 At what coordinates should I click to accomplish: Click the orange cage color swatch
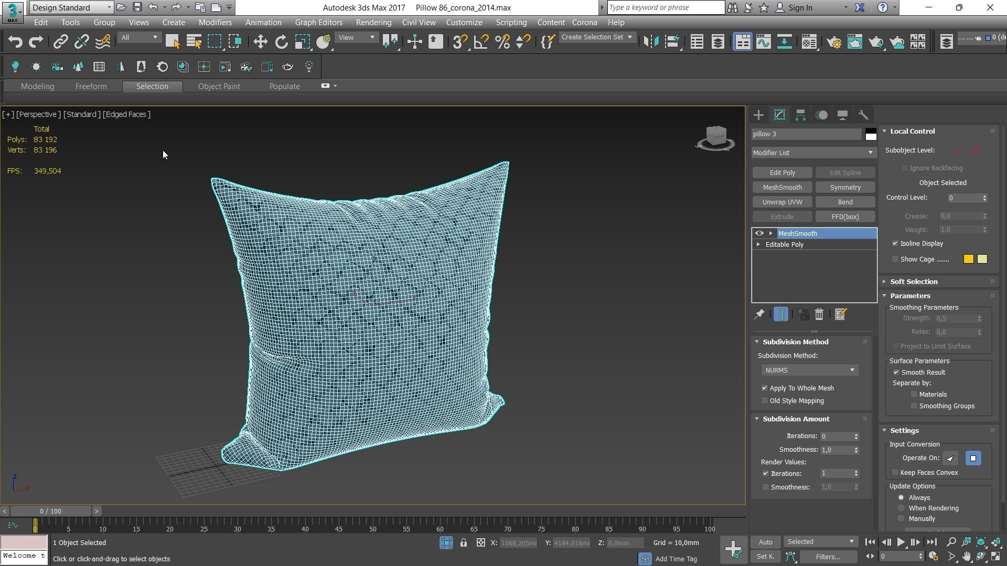(x=968, y=259)
